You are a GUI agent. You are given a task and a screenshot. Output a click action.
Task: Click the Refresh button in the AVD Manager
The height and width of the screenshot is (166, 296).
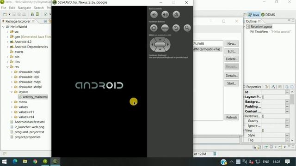pos(232,117)
